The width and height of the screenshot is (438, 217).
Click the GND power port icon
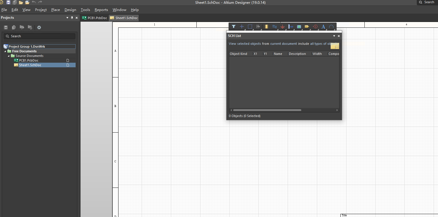click(283, 27)
